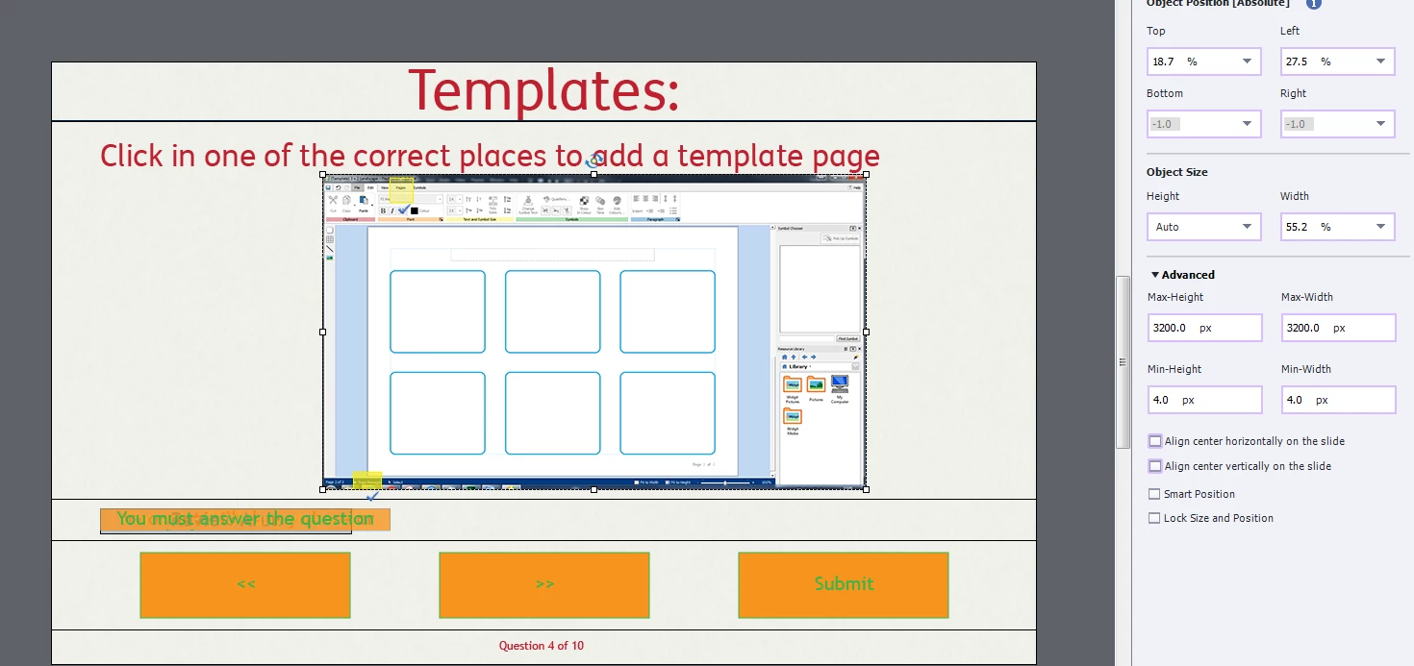Image resolution: width=1414 pixels, height=666 pixels.
Task: Click the Copy icon in the embedded ribbon
Action: (346, 200)
